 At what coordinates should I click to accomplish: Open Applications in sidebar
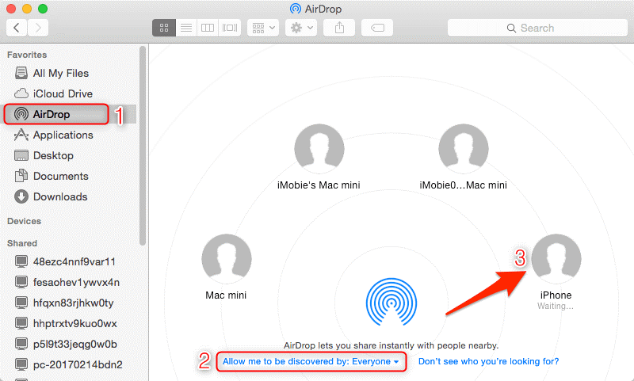point(53,135)
